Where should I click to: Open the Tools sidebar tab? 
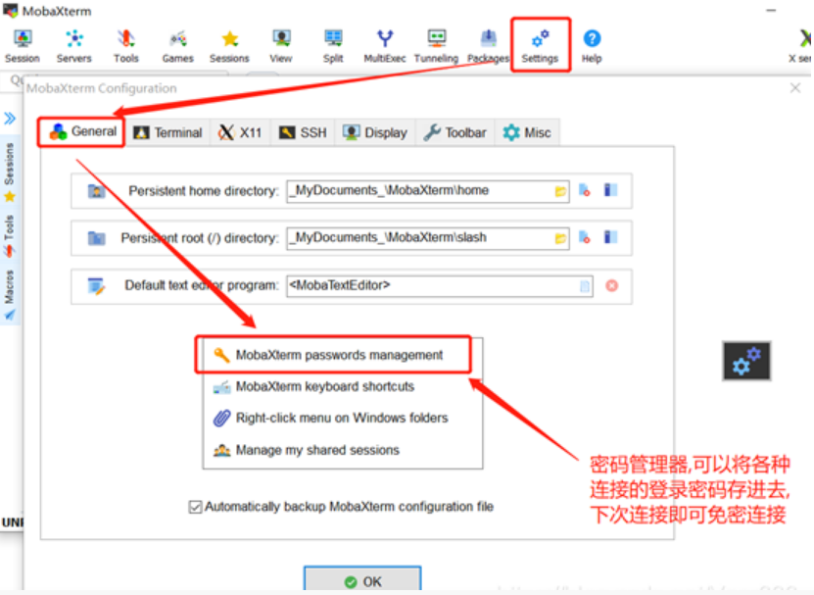(10, 235)
